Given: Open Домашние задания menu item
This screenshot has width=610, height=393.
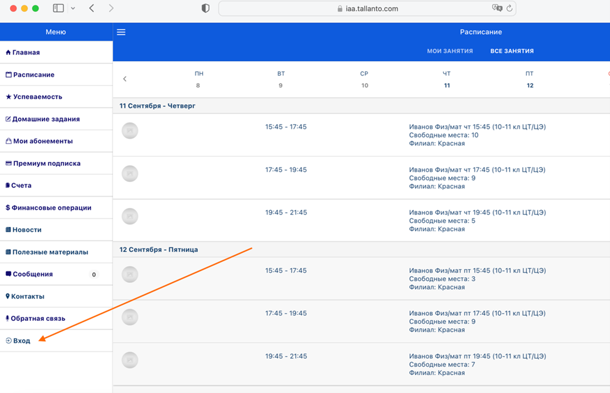Looking at the screenshot, I should (x=46, y=119).
